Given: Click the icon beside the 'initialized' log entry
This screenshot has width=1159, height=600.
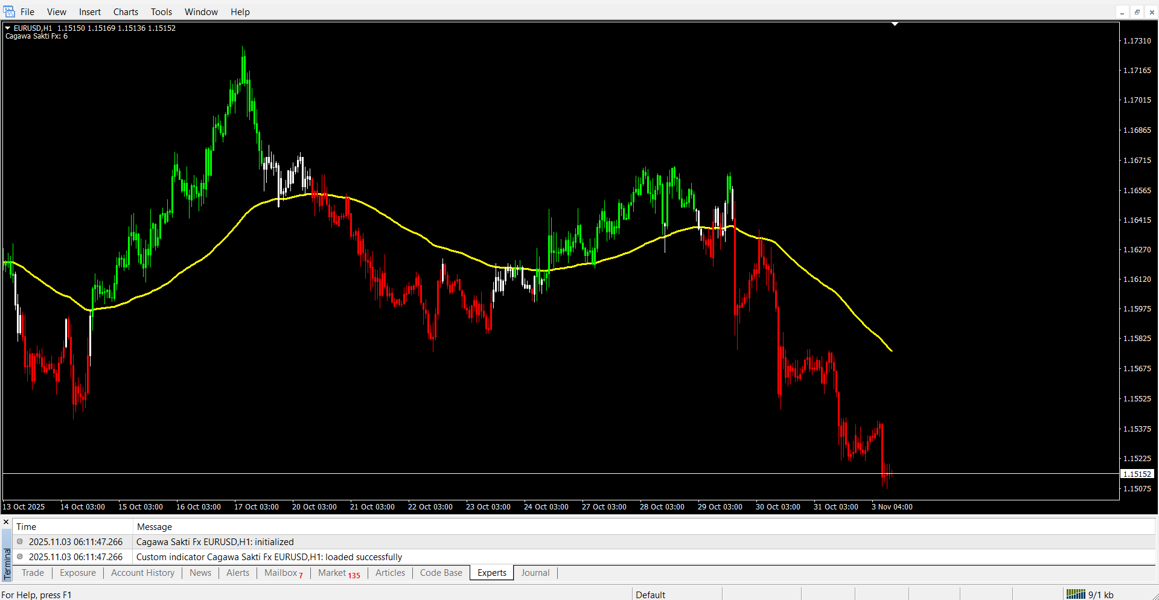Looking at the screenshot, I should [20, 542].
